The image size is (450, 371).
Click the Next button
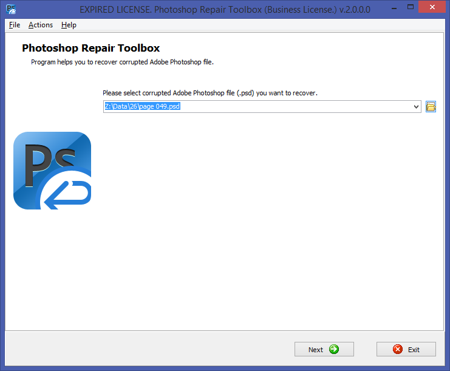(324, 349)
